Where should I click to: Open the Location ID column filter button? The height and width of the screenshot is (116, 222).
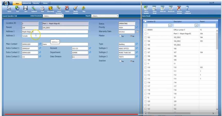coord(170,25)
